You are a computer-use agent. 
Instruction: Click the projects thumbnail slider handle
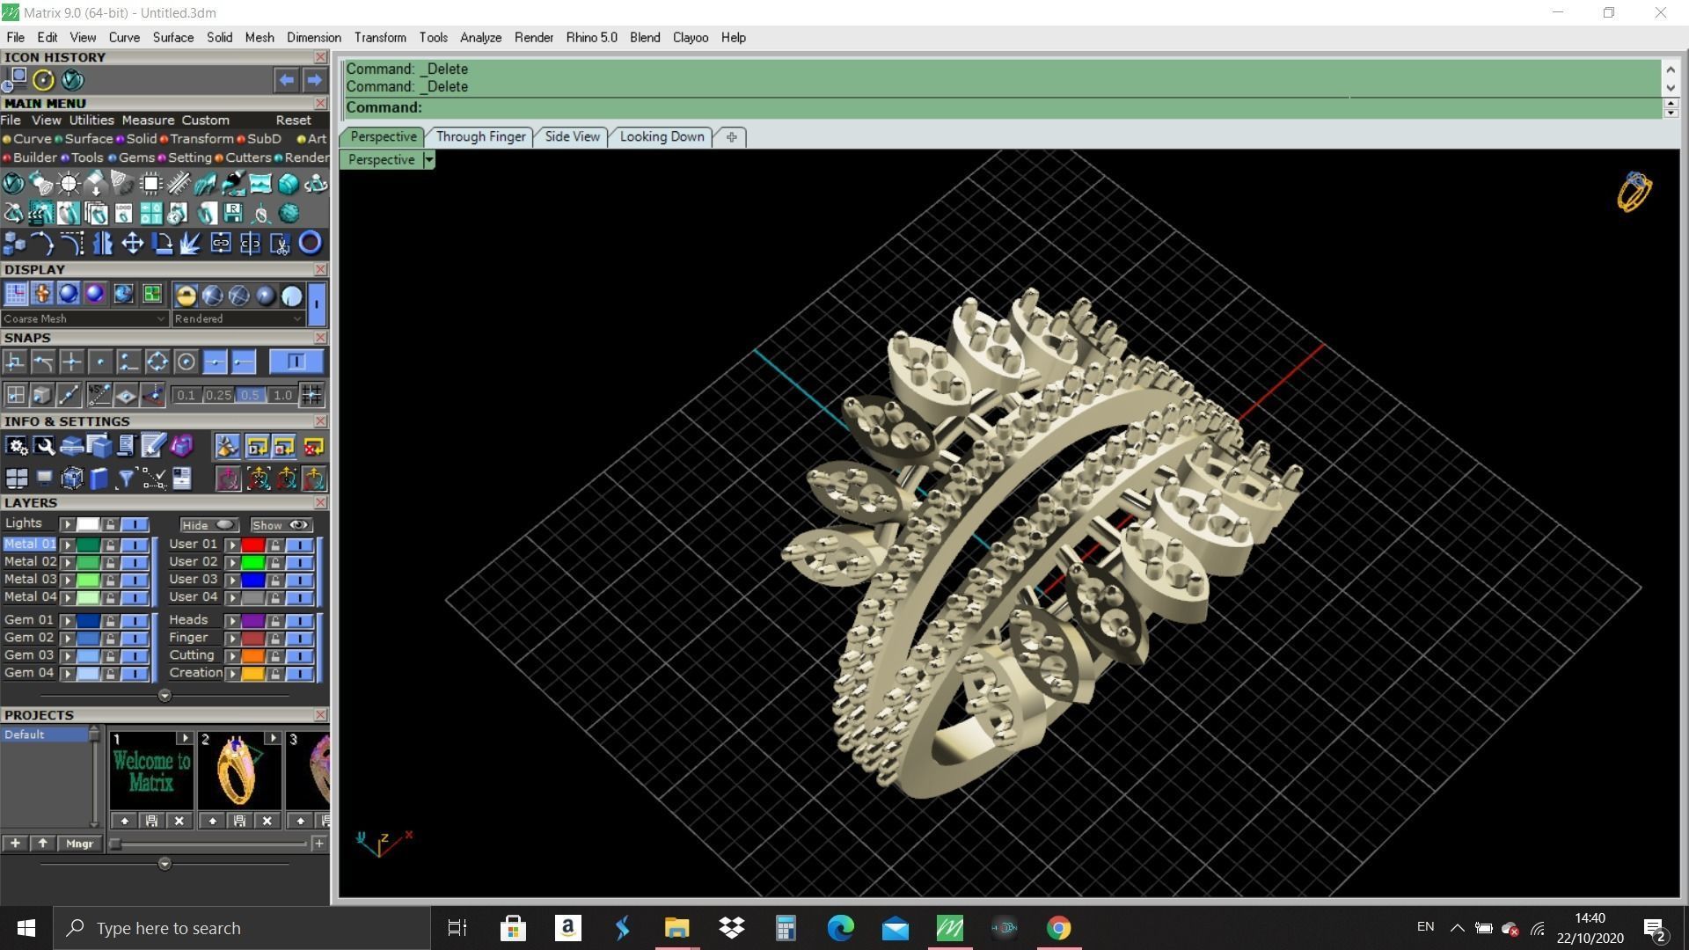tap(115, 844)
